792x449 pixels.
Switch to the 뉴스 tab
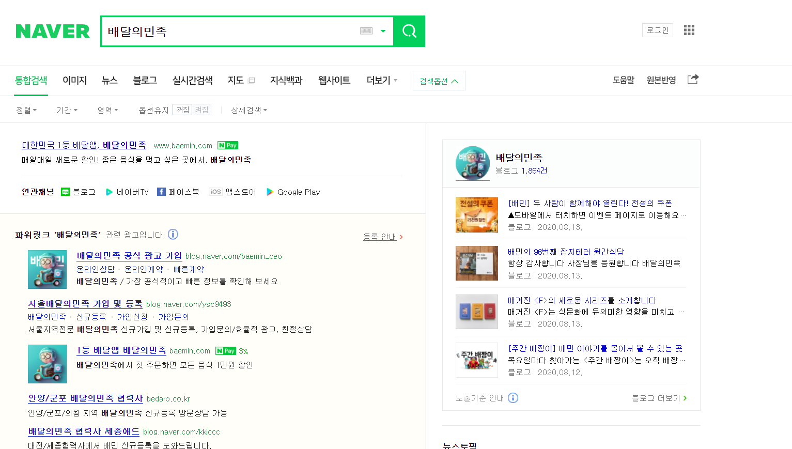pyautogui.click(x=110, y=80)
